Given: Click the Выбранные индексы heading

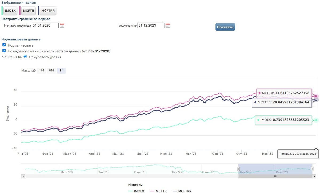Looking at the screenshot, I should (19, 3).
